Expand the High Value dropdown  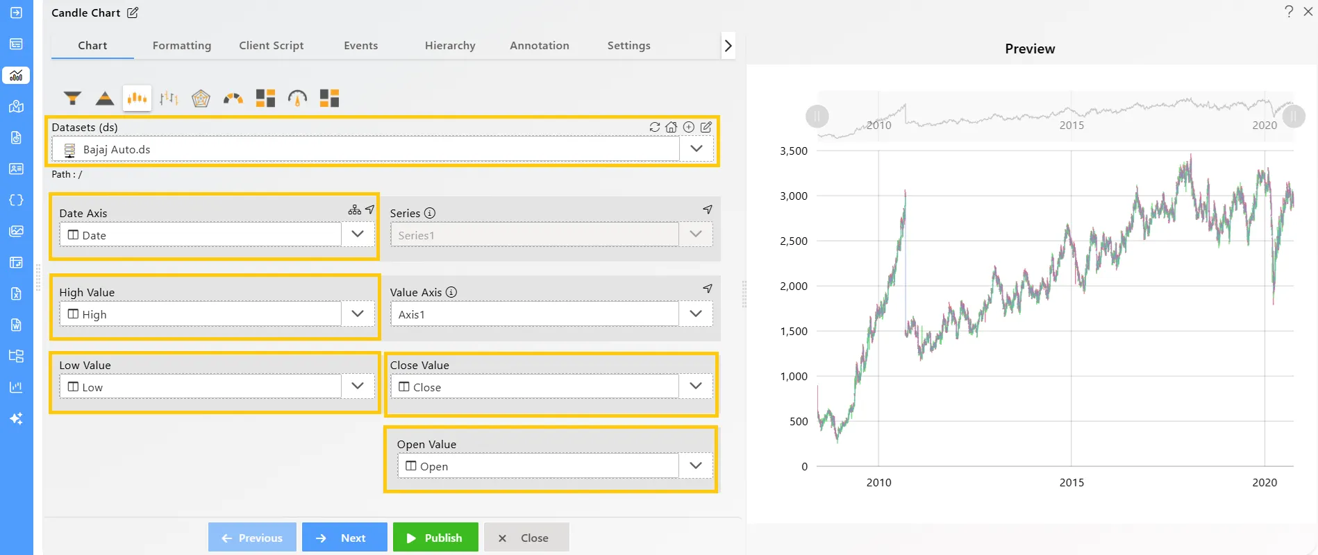coord(358,314)
